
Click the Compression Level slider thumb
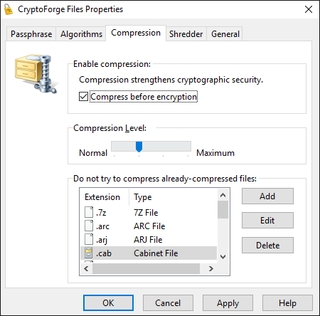(139, 147)
